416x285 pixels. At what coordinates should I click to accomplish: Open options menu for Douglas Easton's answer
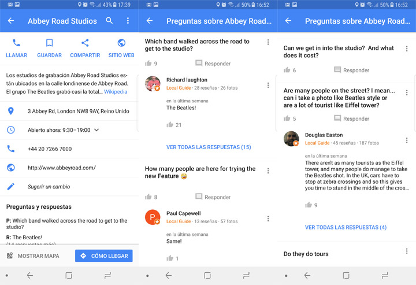(x=407, y=140)
